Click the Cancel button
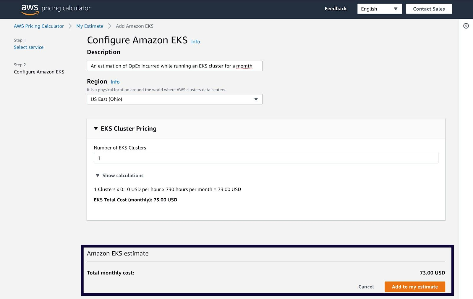473x299 pixels. click(366, 287)
